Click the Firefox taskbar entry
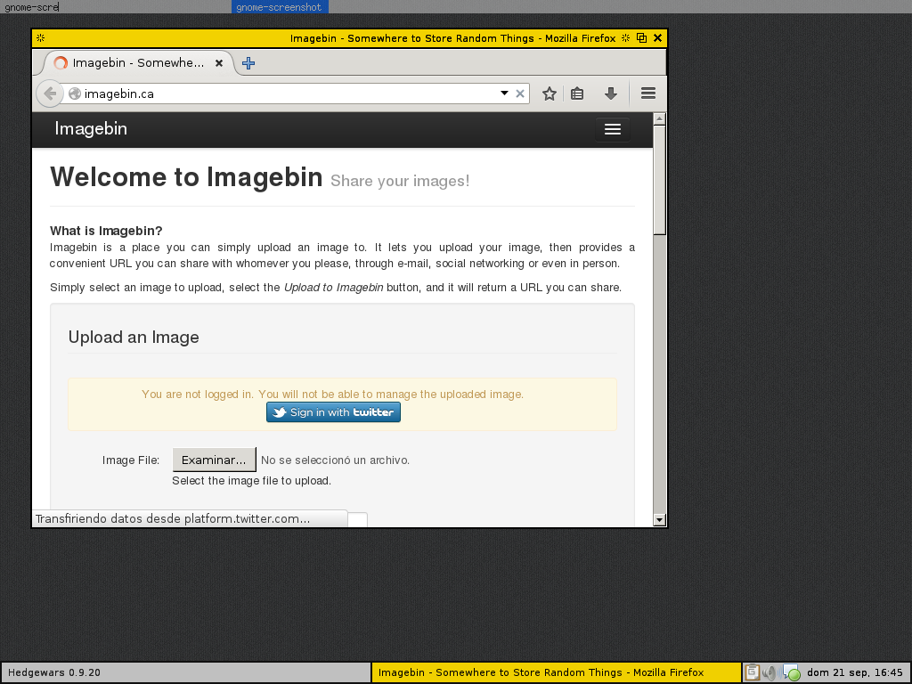The image size is (912, 684). click(557, 672)
